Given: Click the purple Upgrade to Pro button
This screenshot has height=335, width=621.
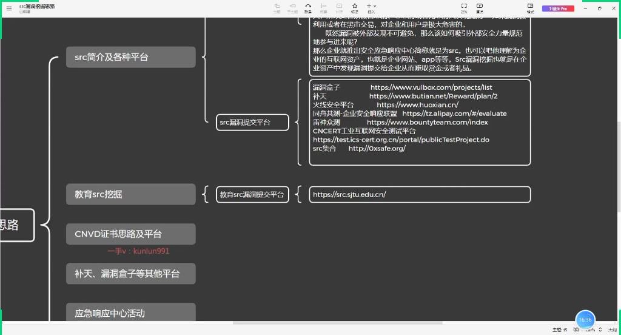Looking at the screenshot, I should pos(558,8).
